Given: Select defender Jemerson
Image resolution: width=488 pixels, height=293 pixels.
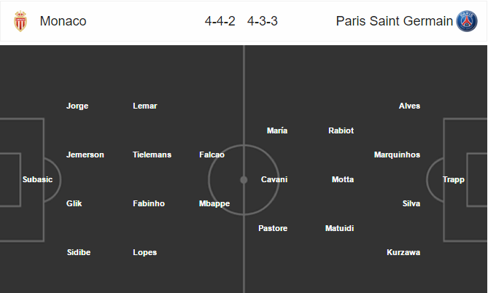Looking at the screenshot, I should [85, 155].
